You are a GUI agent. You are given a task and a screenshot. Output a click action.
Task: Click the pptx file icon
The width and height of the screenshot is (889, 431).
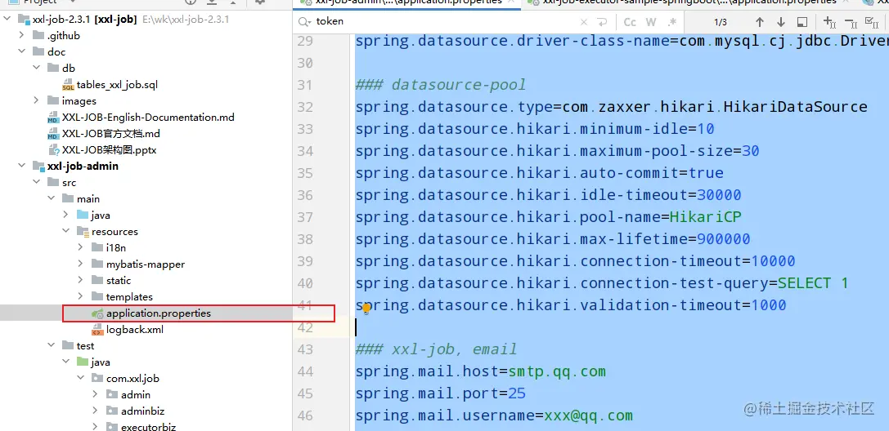click(55, 150)
